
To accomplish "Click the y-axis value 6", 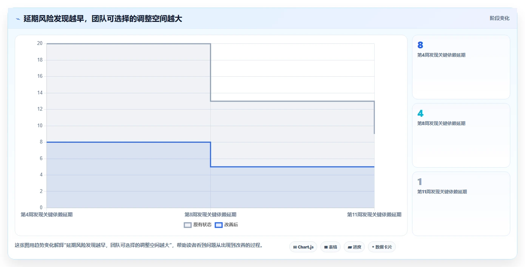I will tap(41, 159).
